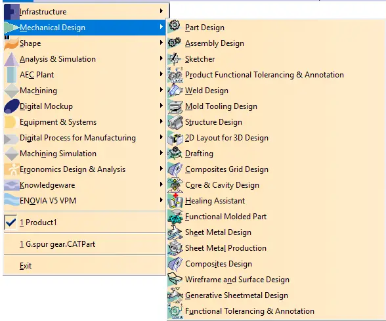
Task: Click the Assembly Design double-gear icon
Action: (175, 43)
